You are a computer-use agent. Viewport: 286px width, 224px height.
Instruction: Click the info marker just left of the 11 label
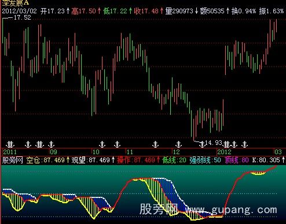click(117, 144)
